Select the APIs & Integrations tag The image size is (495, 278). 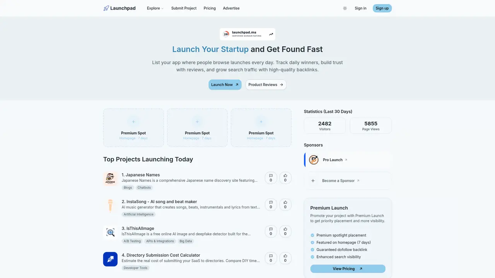coord(160,241)
